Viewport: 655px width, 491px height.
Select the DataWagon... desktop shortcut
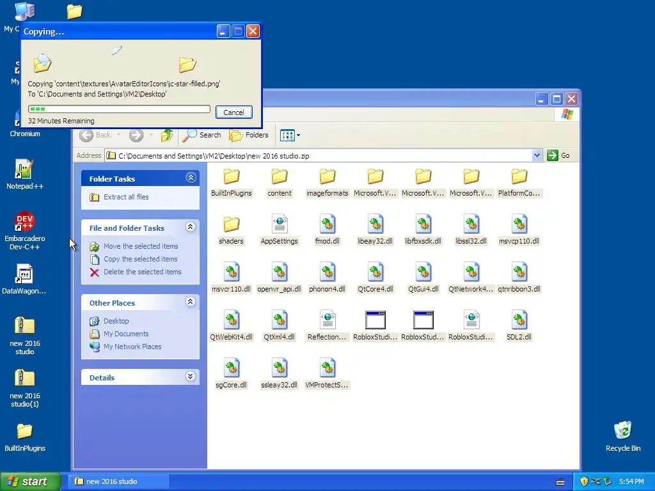24,279
